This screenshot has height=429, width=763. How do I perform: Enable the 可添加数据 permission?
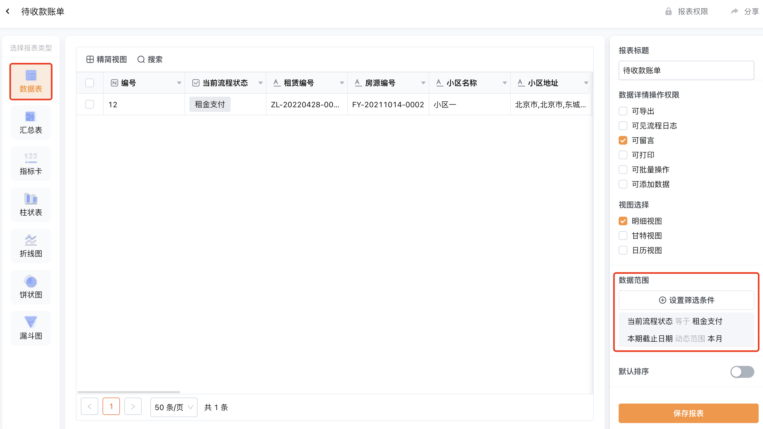click(623, 184)
